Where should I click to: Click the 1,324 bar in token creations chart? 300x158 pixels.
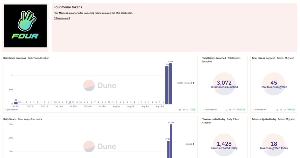coord(167,85)
